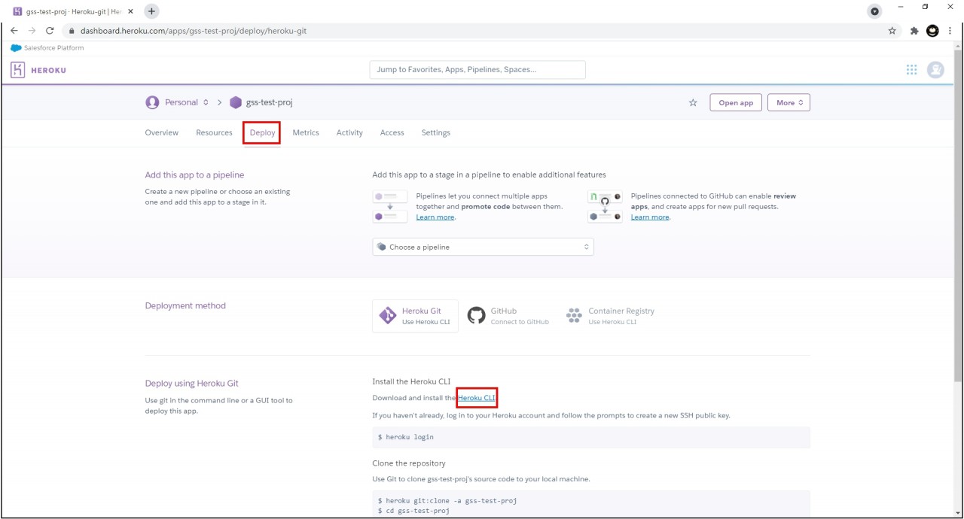Click the 'Install the Heroku CLI' heading
The image size is (964, 519).
(x=411, y=382)
